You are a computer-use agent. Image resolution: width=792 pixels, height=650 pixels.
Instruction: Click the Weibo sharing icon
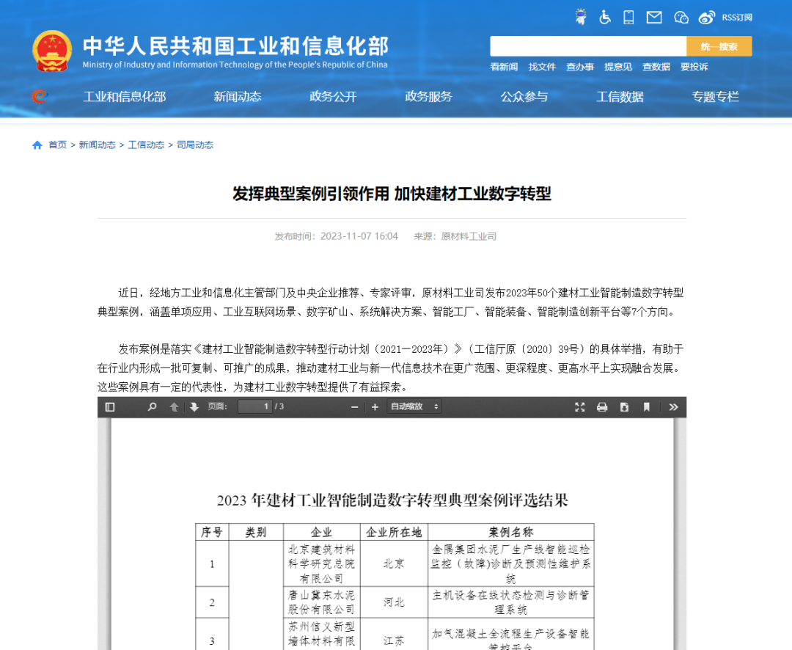click(x=706, y=17)
